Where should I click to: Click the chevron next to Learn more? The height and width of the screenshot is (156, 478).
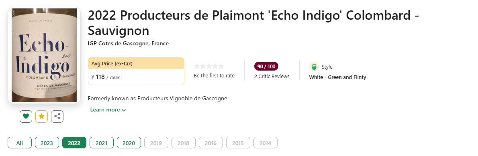[x=124, y=110]
